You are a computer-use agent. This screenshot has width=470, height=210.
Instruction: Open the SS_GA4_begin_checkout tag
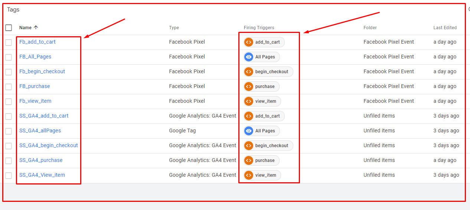(49, 145)
